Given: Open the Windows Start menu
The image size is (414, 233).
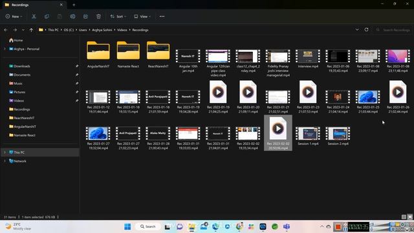Looking at the screenshot, I should (x=127, y=227).
